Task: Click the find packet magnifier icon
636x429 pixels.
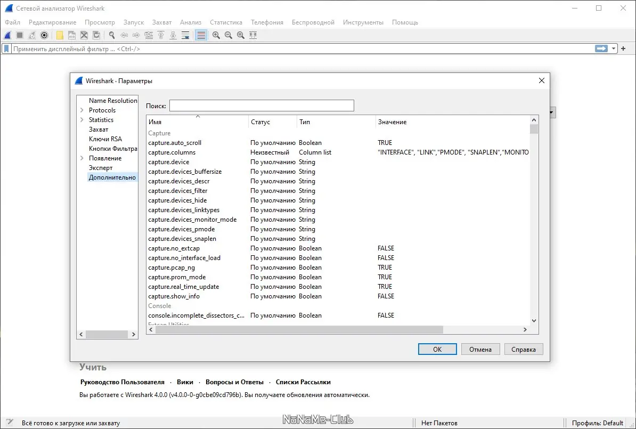Action: coord(112,35)
